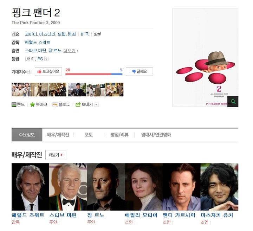Screen dimensions: 253x231
Task: Click the green 북마크 star icon
Action: tap(32, 105)
